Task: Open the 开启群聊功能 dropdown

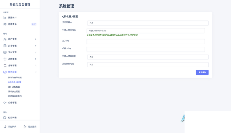Action: pyautogui.click(x=148, y=65)
